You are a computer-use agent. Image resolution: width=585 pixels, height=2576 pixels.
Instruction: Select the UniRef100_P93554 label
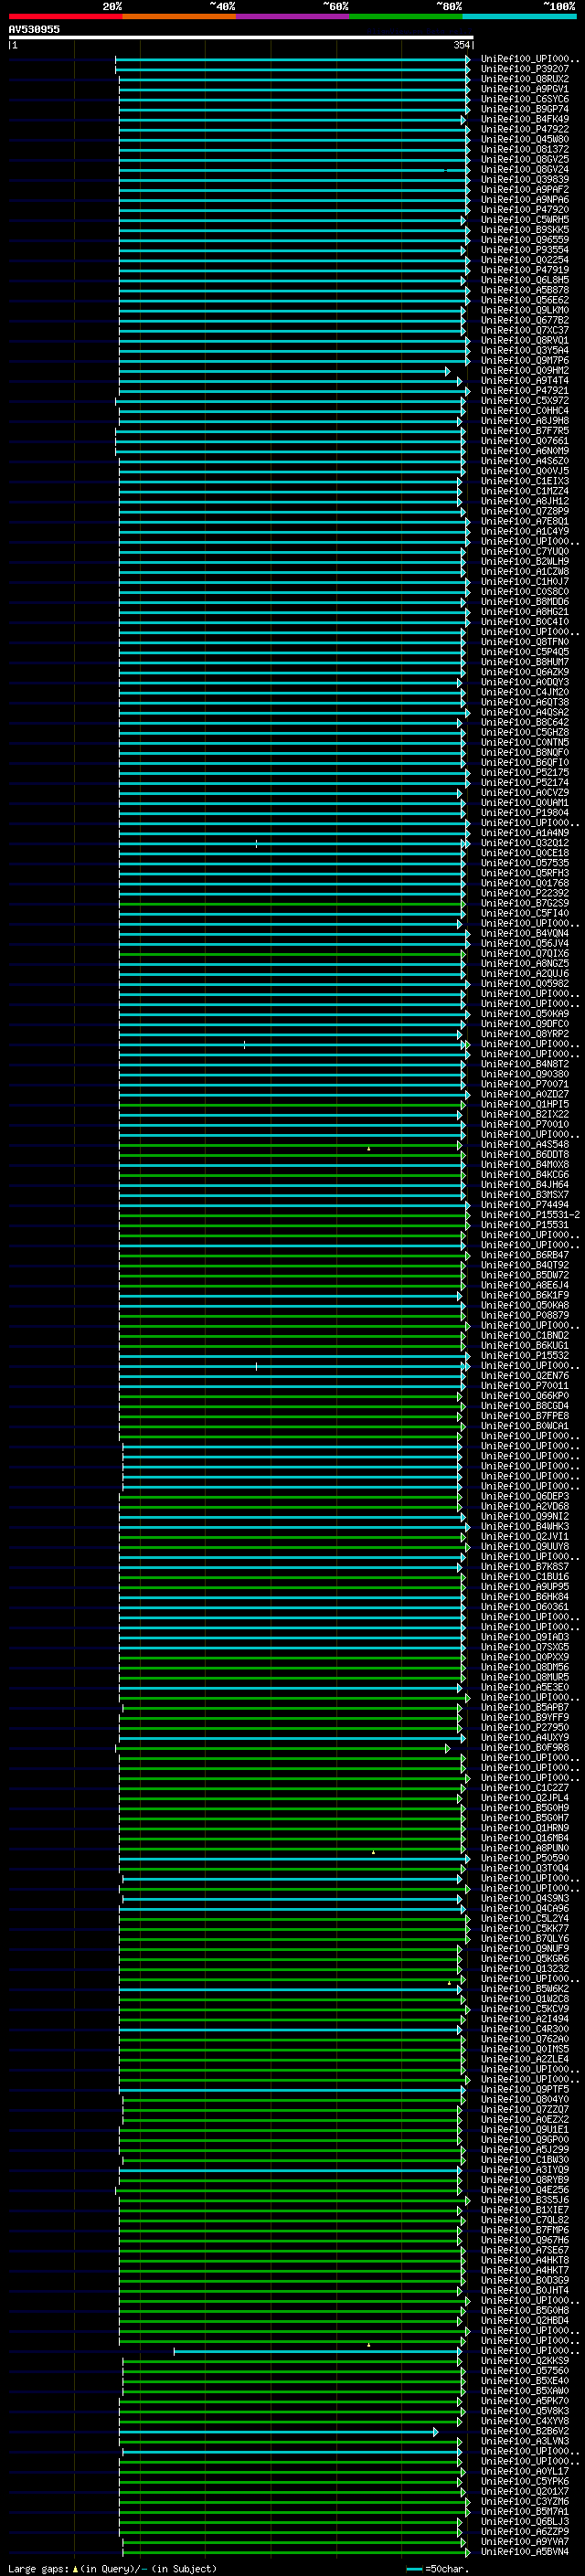click(525, 250)
